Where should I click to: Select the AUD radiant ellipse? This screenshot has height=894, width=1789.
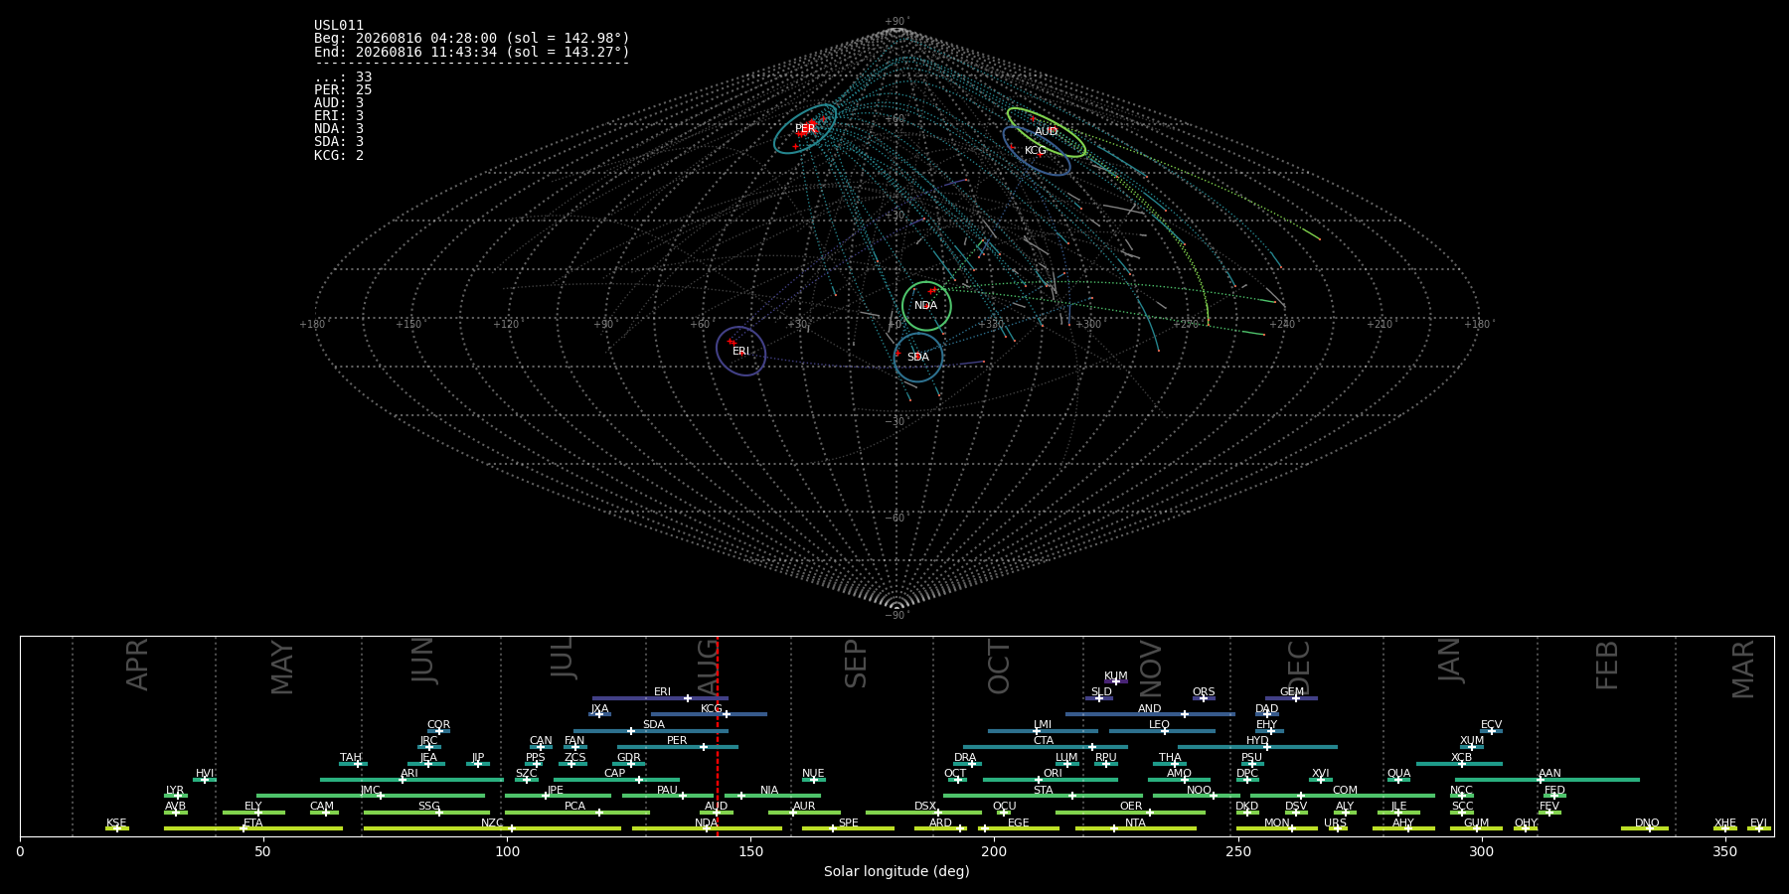(1046, 132)
